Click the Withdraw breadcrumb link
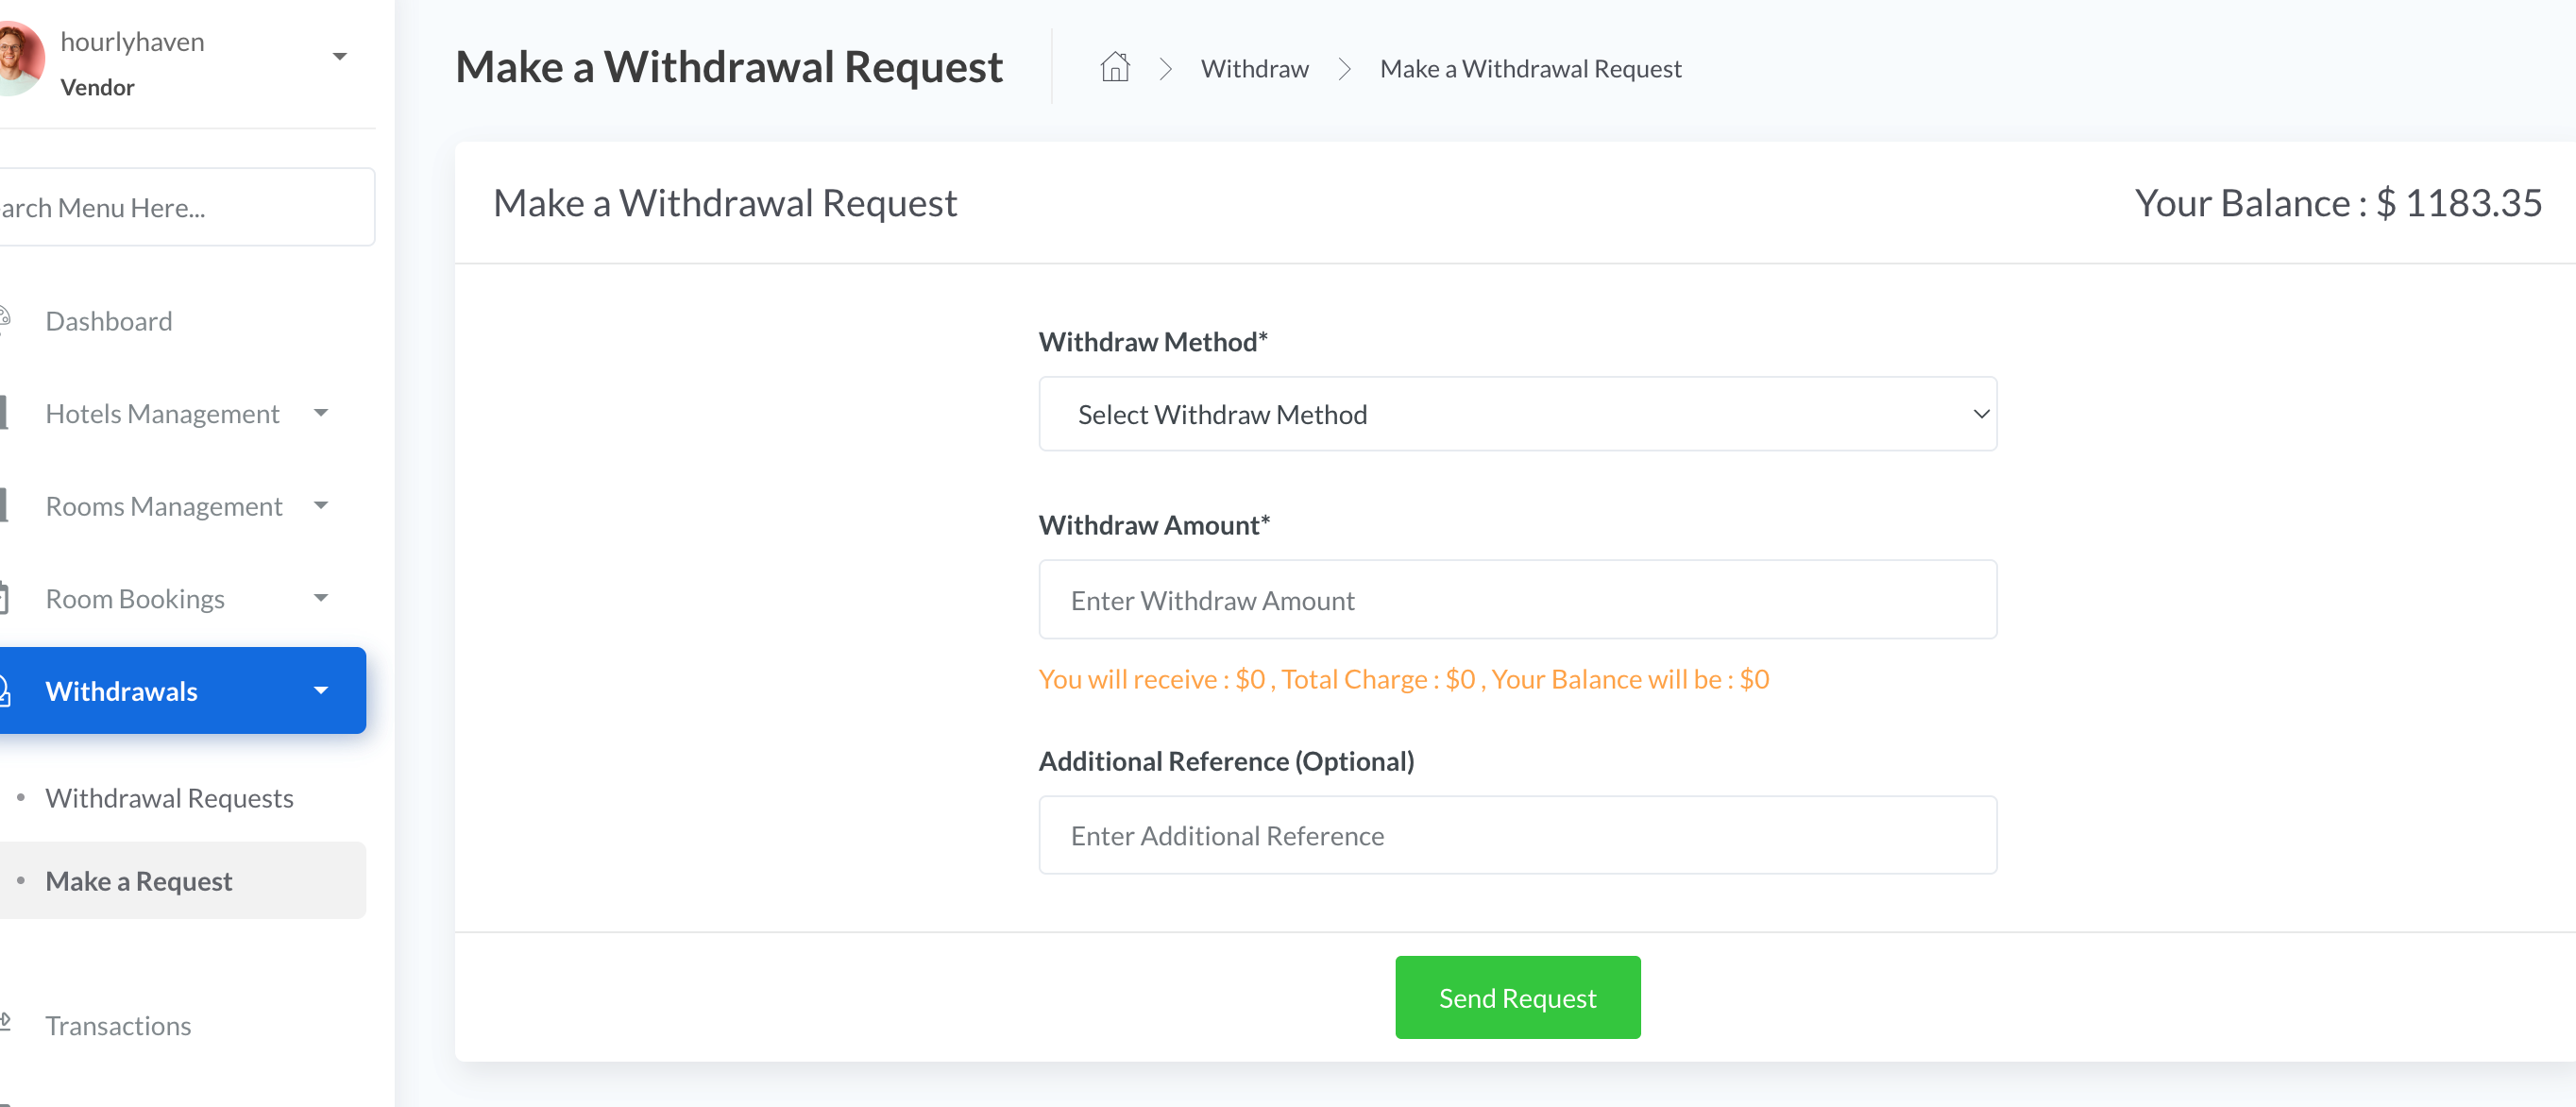The height and width of the screenshot is (1107, 2576). [x=1254, y=68]
